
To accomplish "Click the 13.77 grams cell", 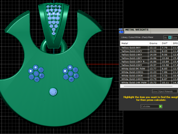I will [154, 68].
